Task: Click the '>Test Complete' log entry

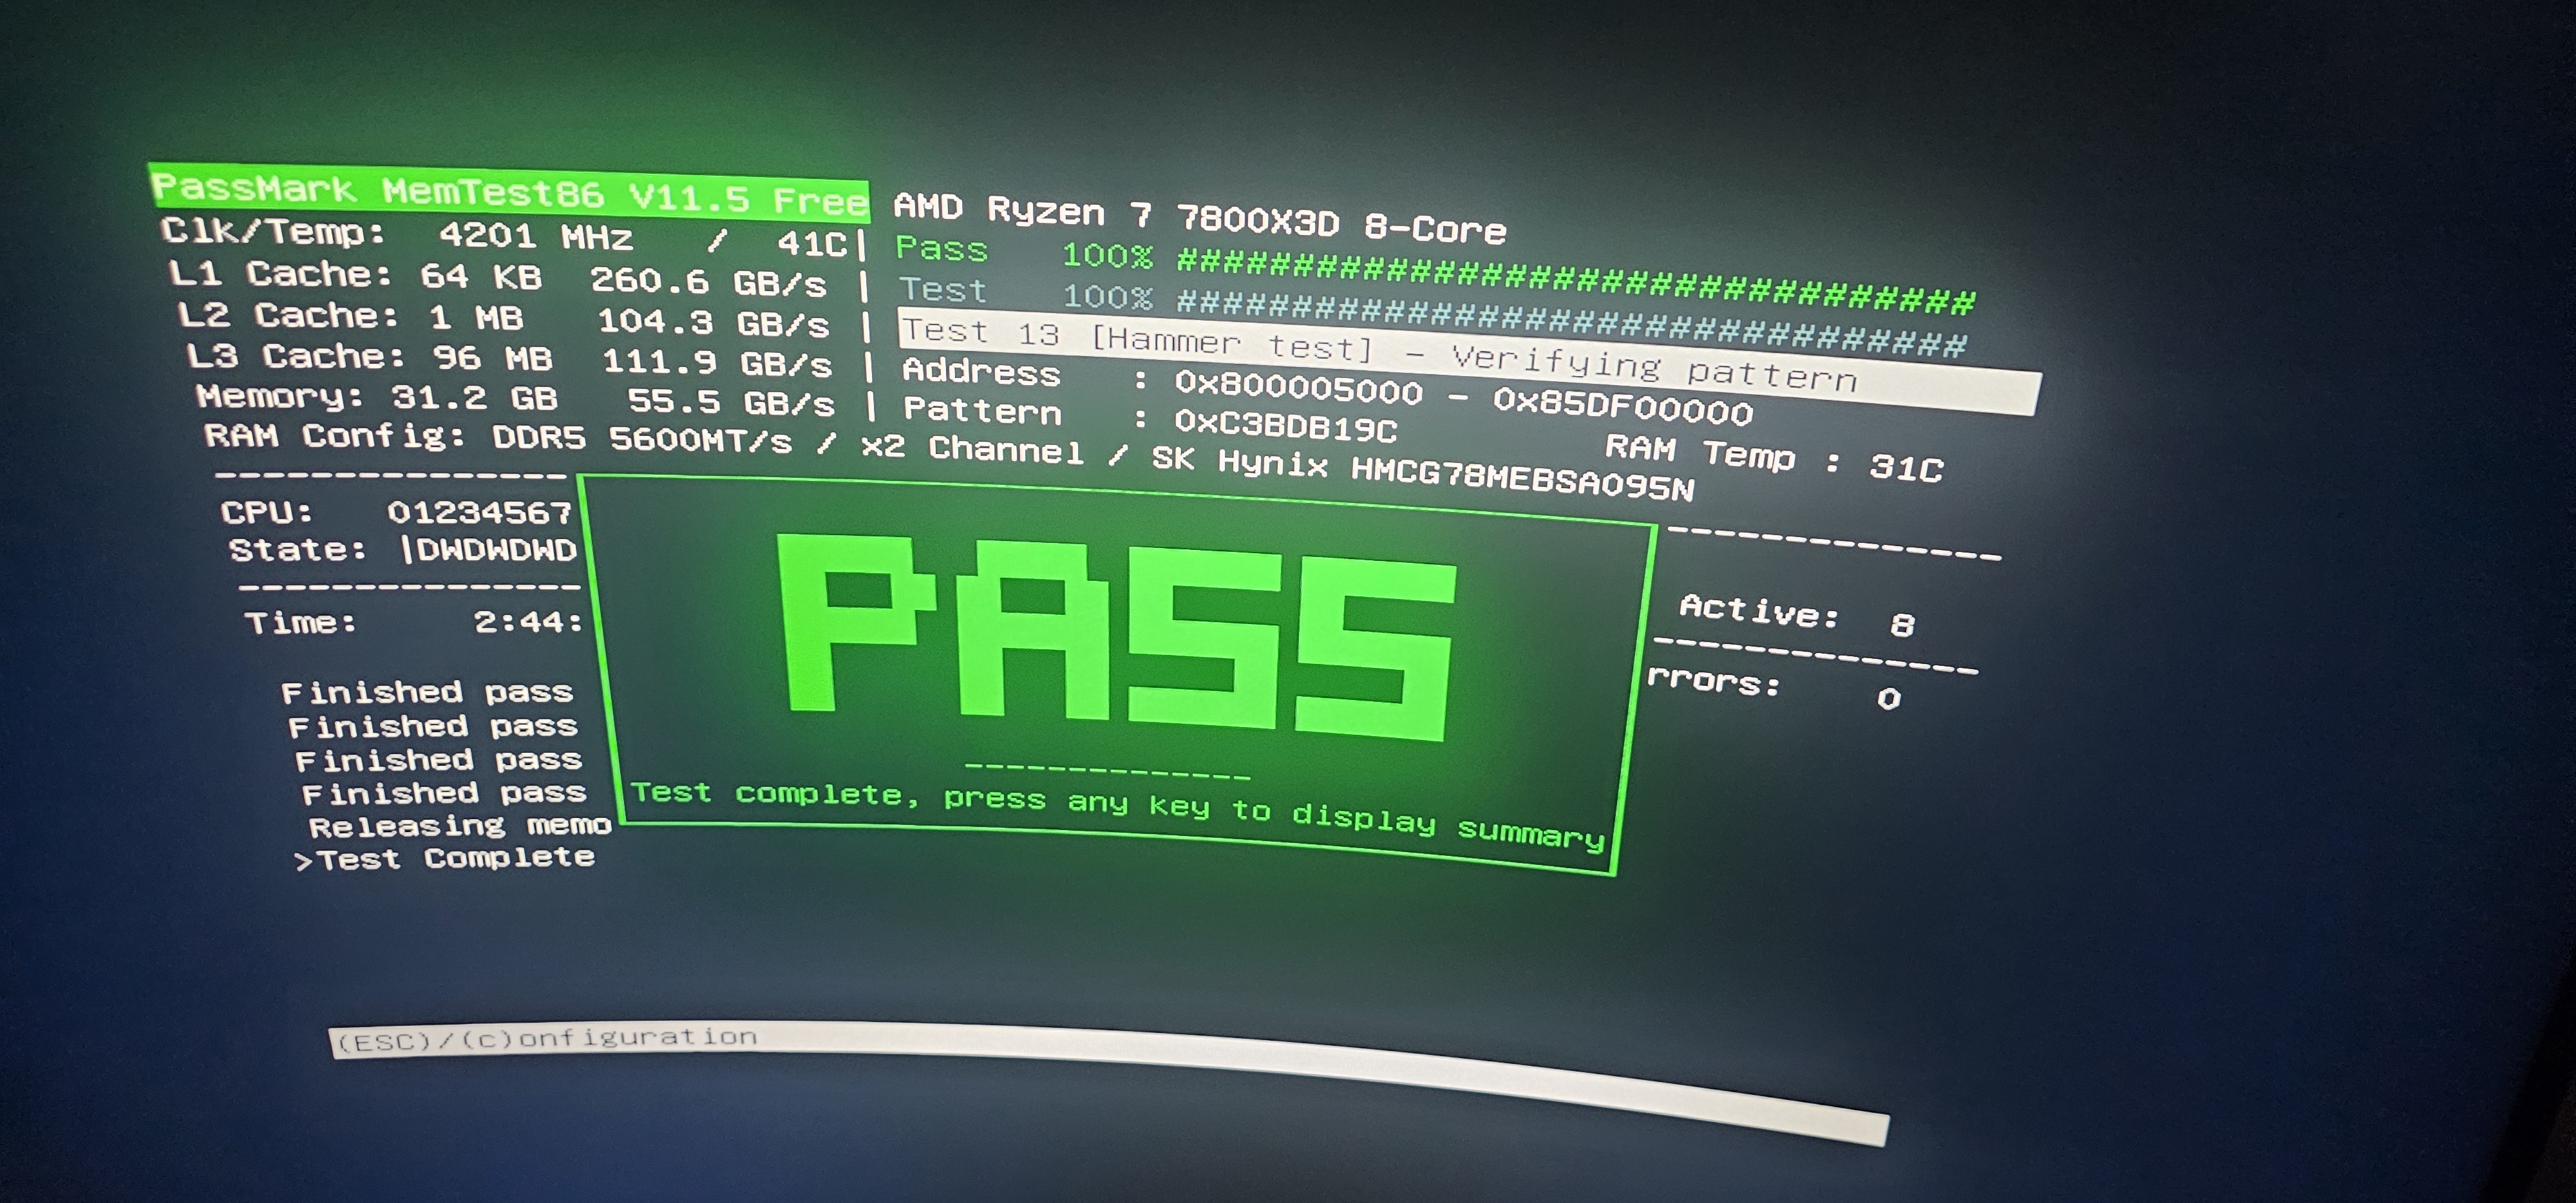Action: point(445,859)
